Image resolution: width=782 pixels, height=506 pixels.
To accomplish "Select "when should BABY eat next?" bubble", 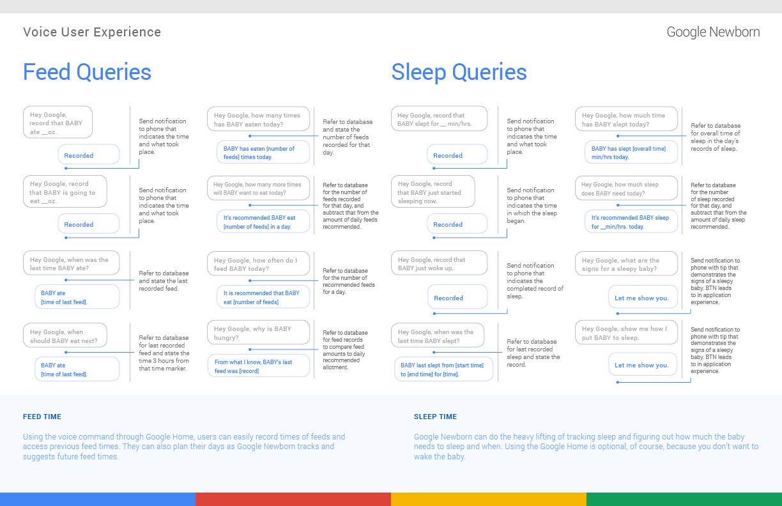I will (65, 335).
